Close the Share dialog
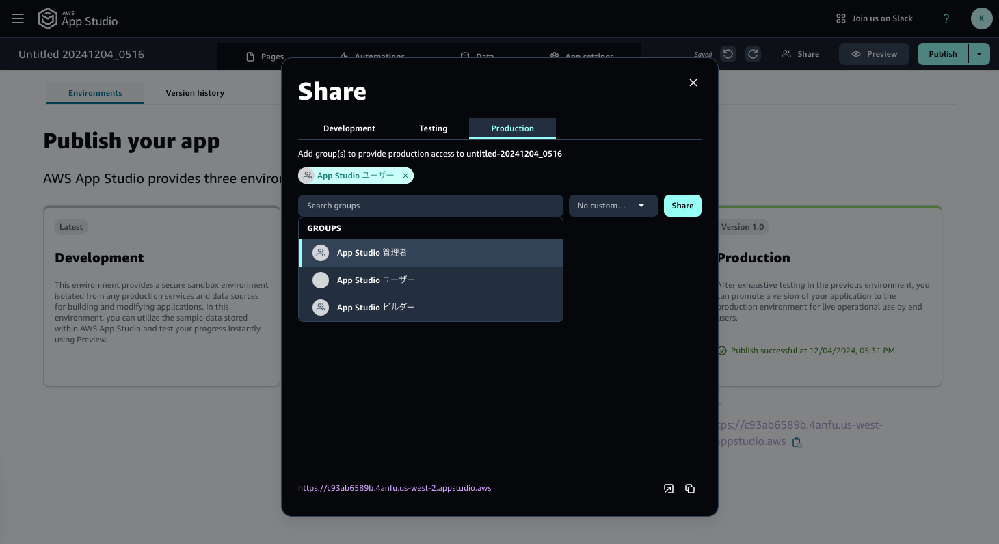The width and height of the screenshot is (999, 544). pos(693,83)
